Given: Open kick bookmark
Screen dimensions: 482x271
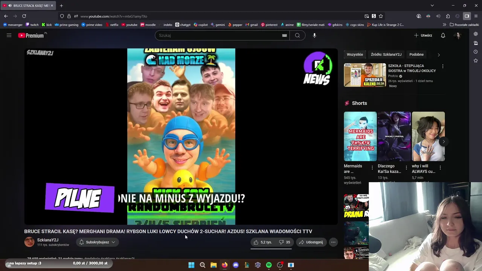Looking at the screenshot, I should coord(47,25).
